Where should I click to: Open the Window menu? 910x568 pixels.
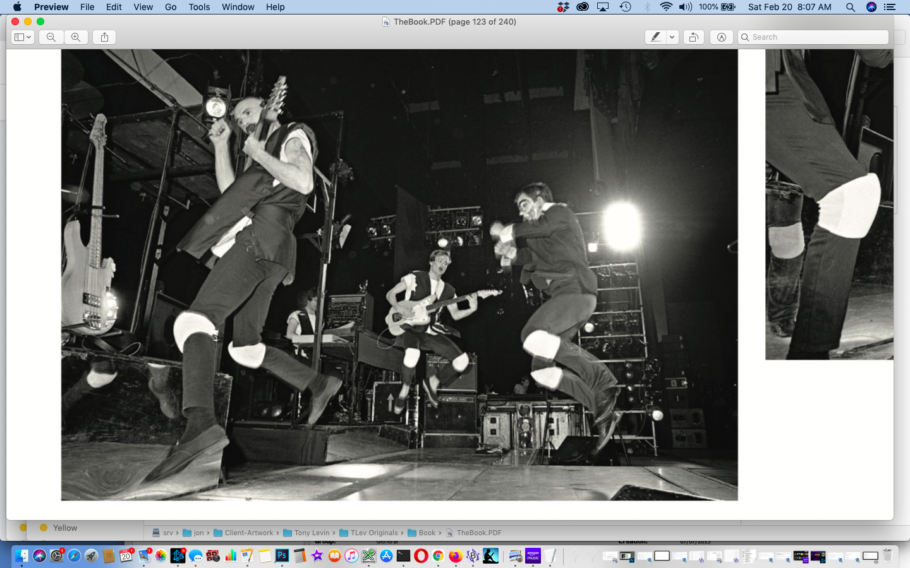click(x=238, y=7)
